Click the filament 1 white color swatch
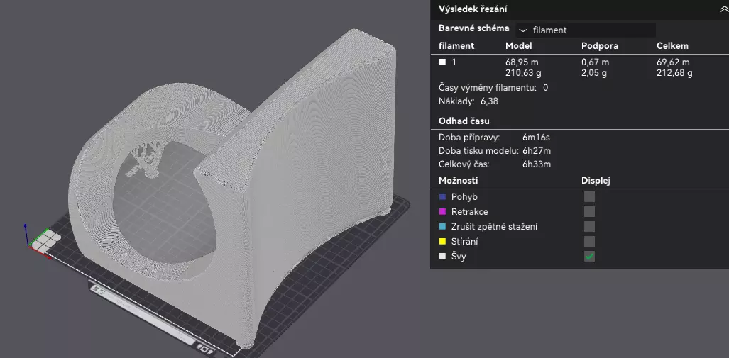The width and height of the screenshot is (729, 358). click(443, 62)
